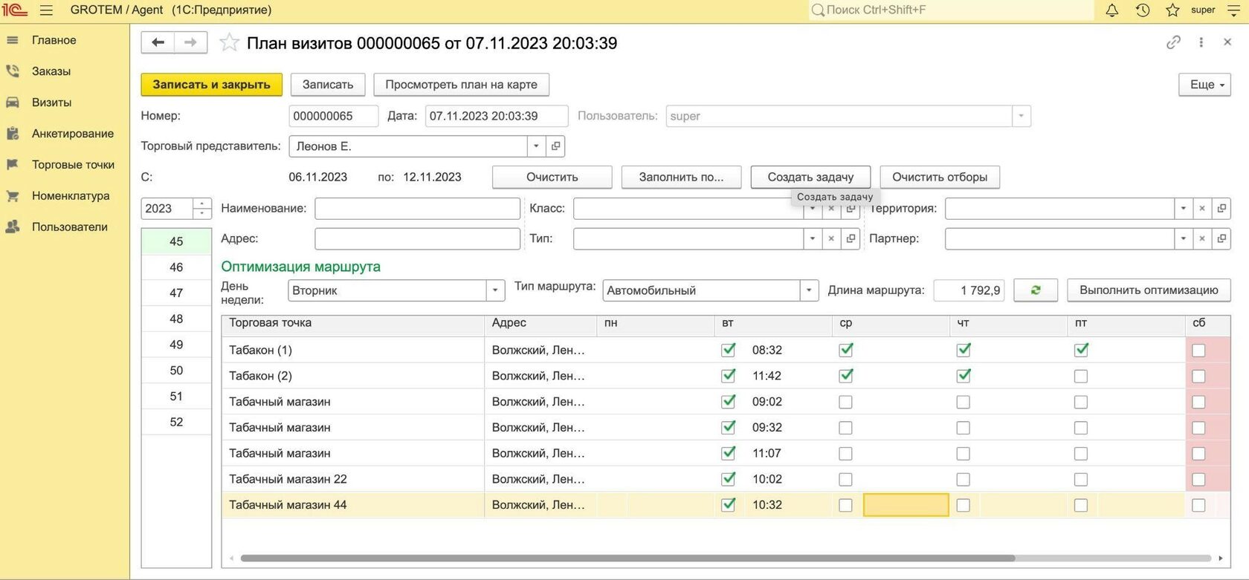Image resolution: width=1249 pixels, height=580 pixels.
Task: Select week 47 in list
Action: (x=176, y=293)
